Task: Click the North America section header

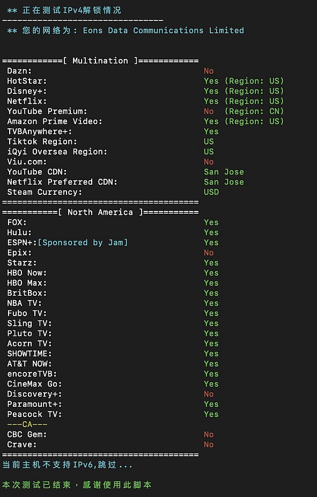Action: coord(100,212)
